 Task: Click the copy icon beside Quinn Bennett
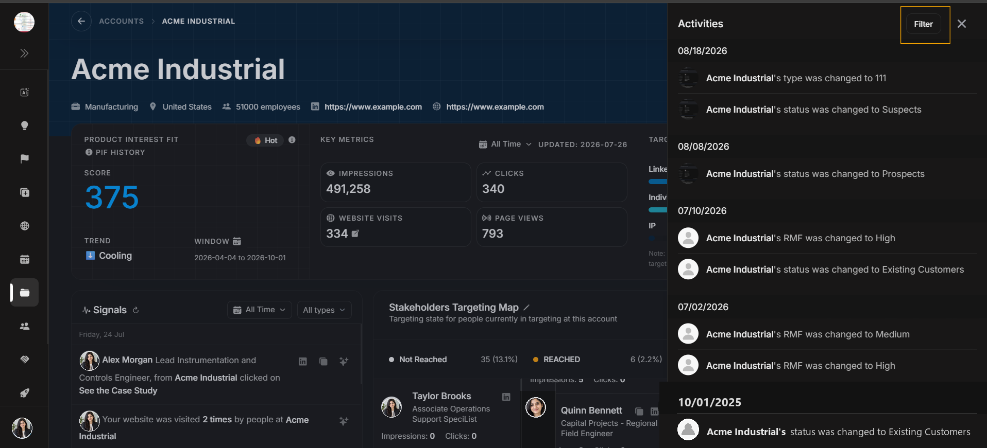pos(639,411)
